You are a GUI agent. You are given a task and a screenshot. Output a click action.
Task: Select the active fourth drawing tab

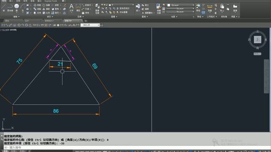coord(73,21)
